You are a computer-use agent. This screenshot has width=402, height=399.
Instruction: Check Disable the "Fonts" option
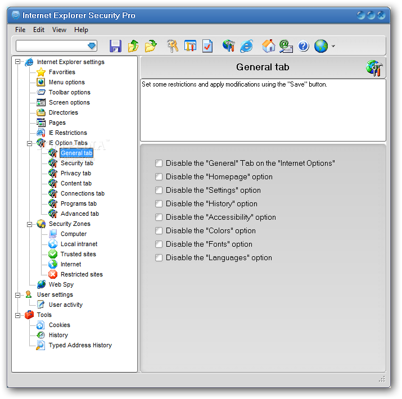[x=159, y=244]
